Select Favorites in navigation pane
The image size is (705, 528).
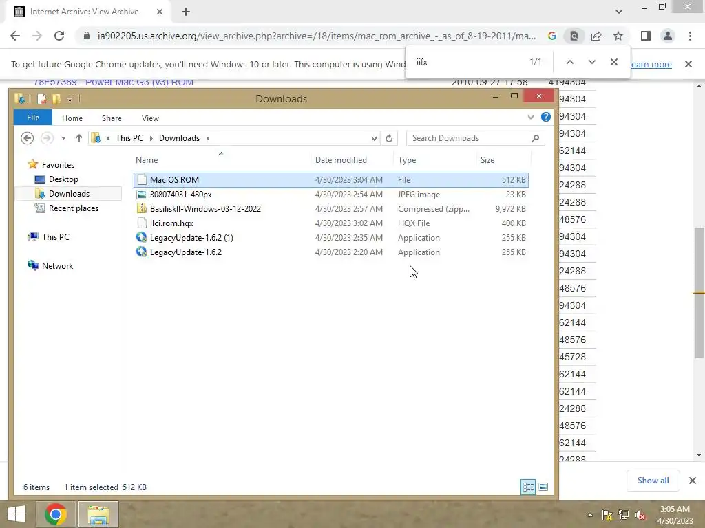pos(58,165)
